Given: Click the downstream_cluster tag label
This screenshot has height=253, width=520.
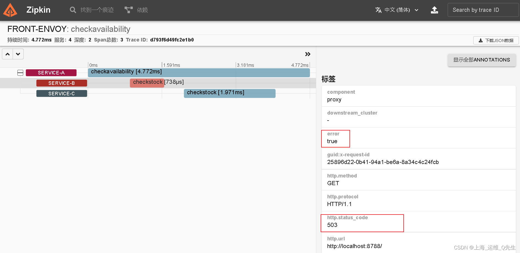Looking at the screenshot, I should (x=352, y=113).
